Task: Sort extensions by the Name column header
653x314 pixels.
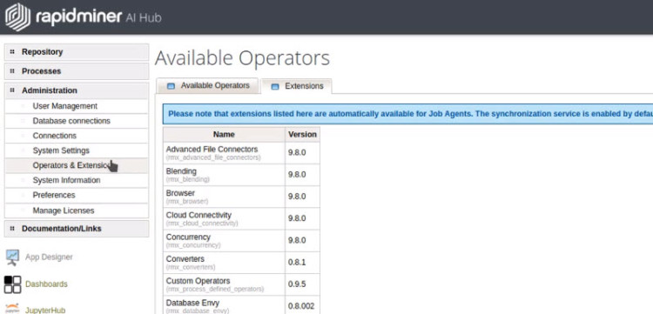Action: 224,134
